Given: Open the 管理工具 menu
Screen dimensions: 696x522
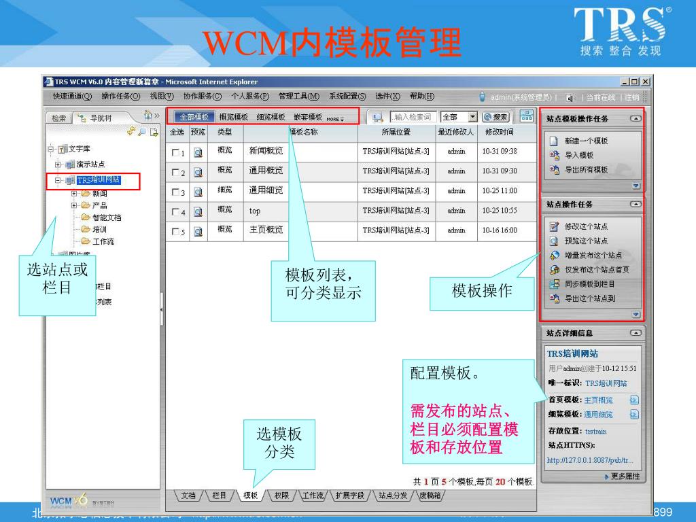Looking at the screenshot, I should point(299,97).
